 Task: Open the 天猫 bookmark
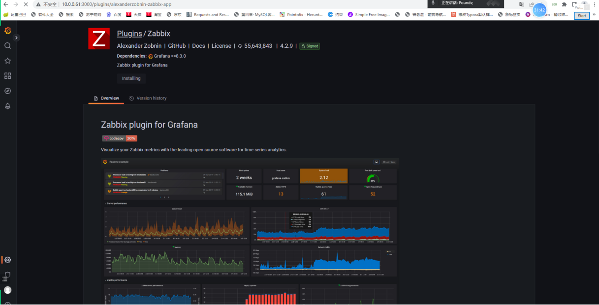(134, 15)
